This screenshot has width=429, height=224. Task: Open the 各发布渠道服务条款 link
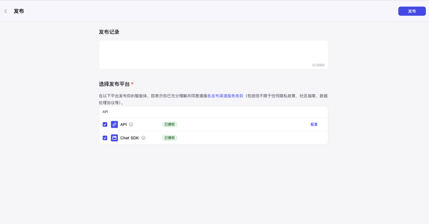[x=225, y=96]
